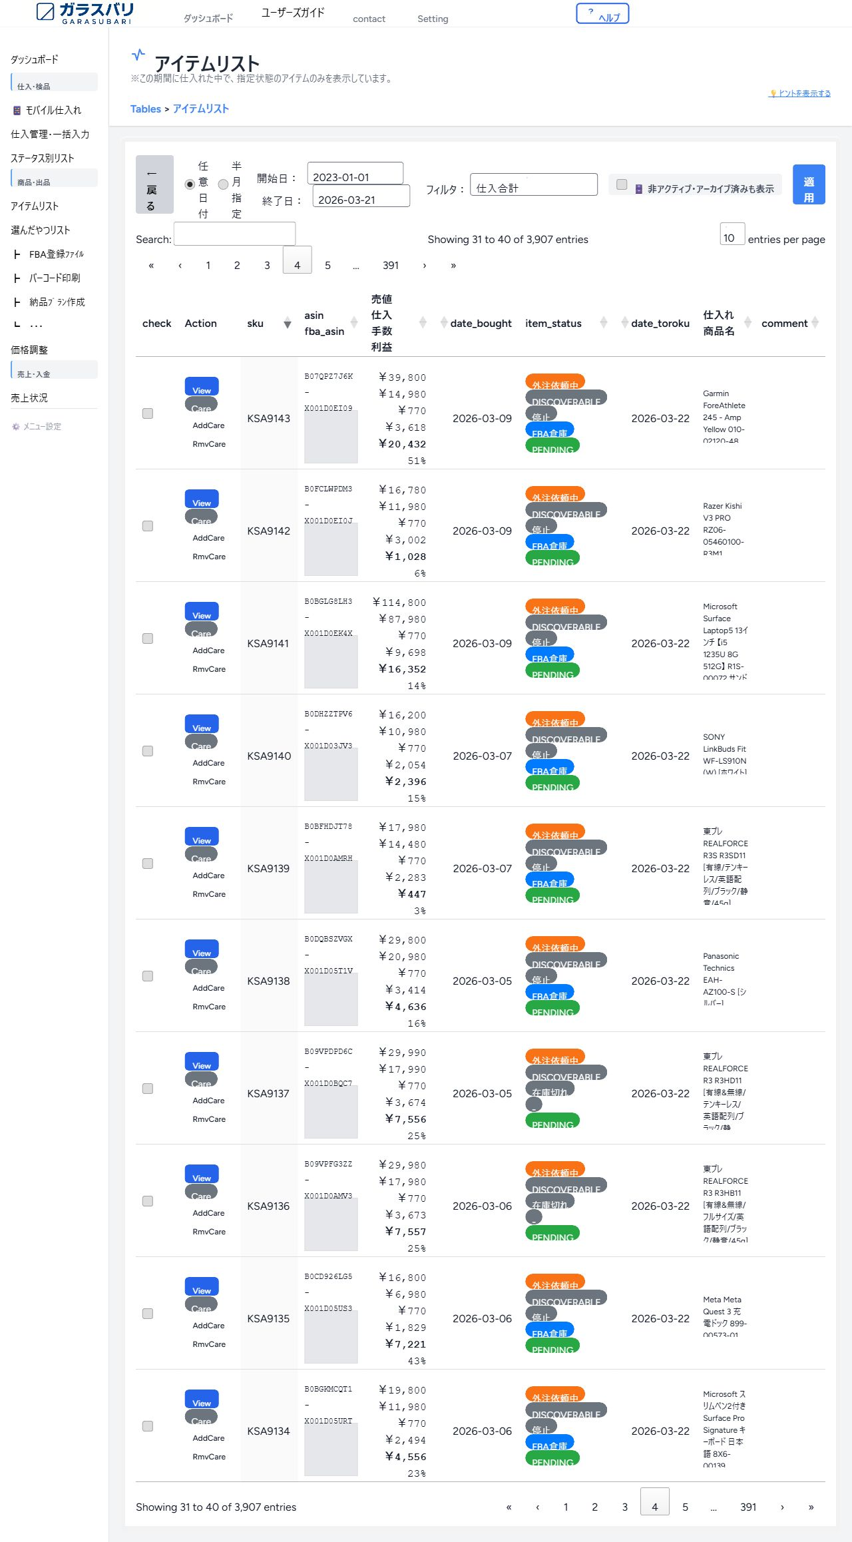Enable showing inactive and archived items checkbox
852x1542 pixels.
click(x=622, y=184)
